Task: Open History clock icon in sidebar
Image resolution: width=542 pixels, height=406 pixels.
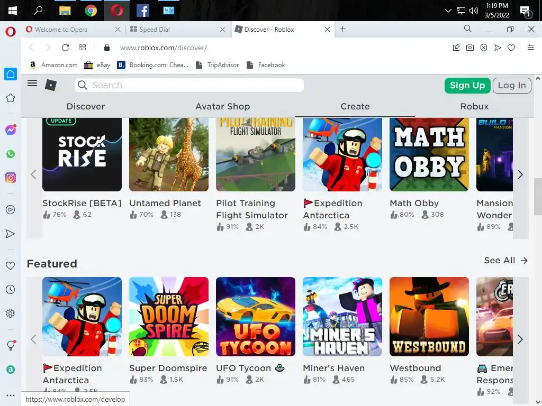Action: point(11,289)
